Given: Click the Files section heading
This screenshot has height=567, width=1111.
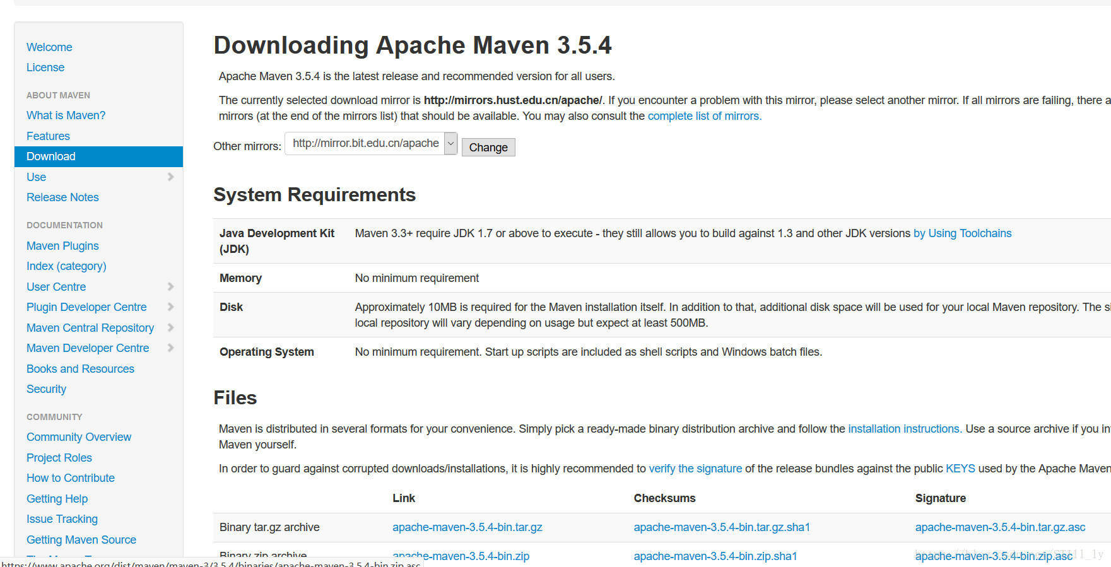Looking at the screenshot, I should [x=235, y=398].
